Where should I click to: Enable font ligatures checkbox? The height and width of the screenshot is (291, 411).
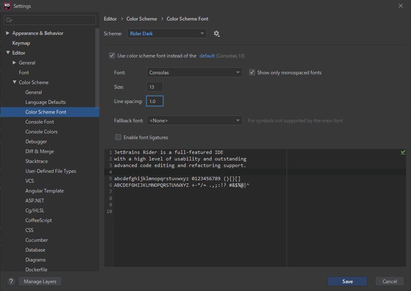118,137
